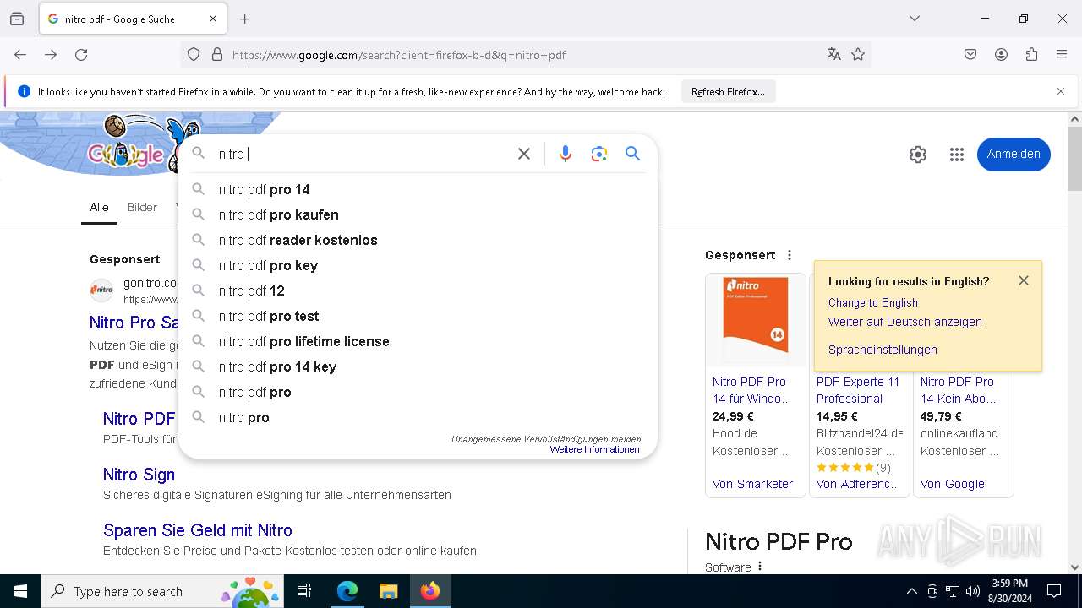Choose suggestion nitro pro
Screen dimensions: 1082x608
(418, 417)
